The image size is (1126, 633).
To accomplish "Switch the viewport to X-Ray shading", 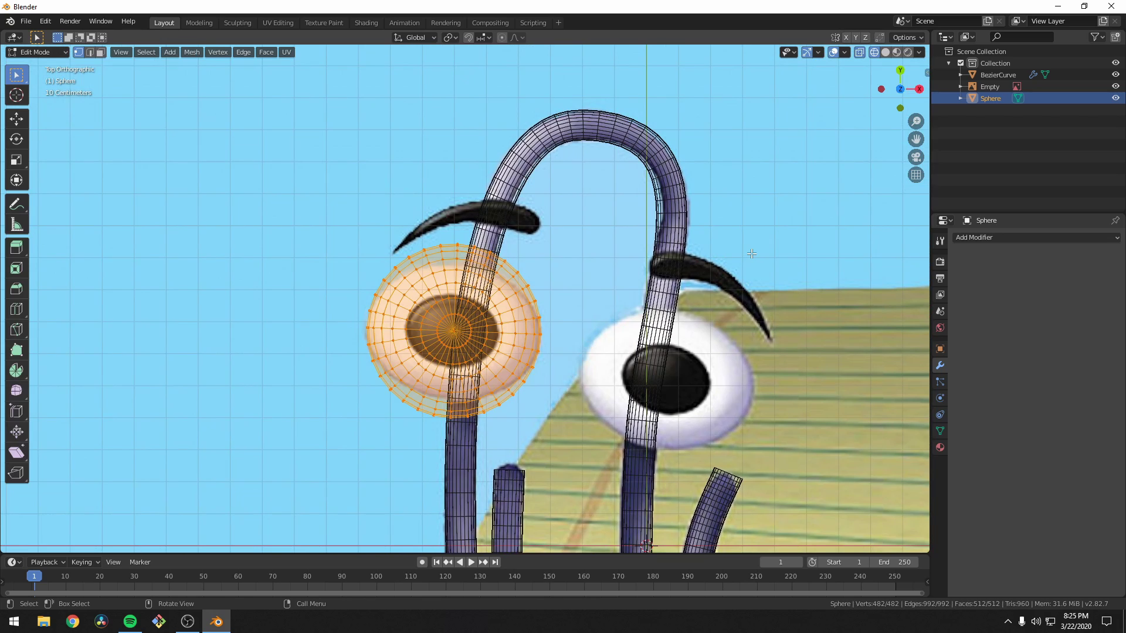I will pyautogui.click(x=860, y=52).
